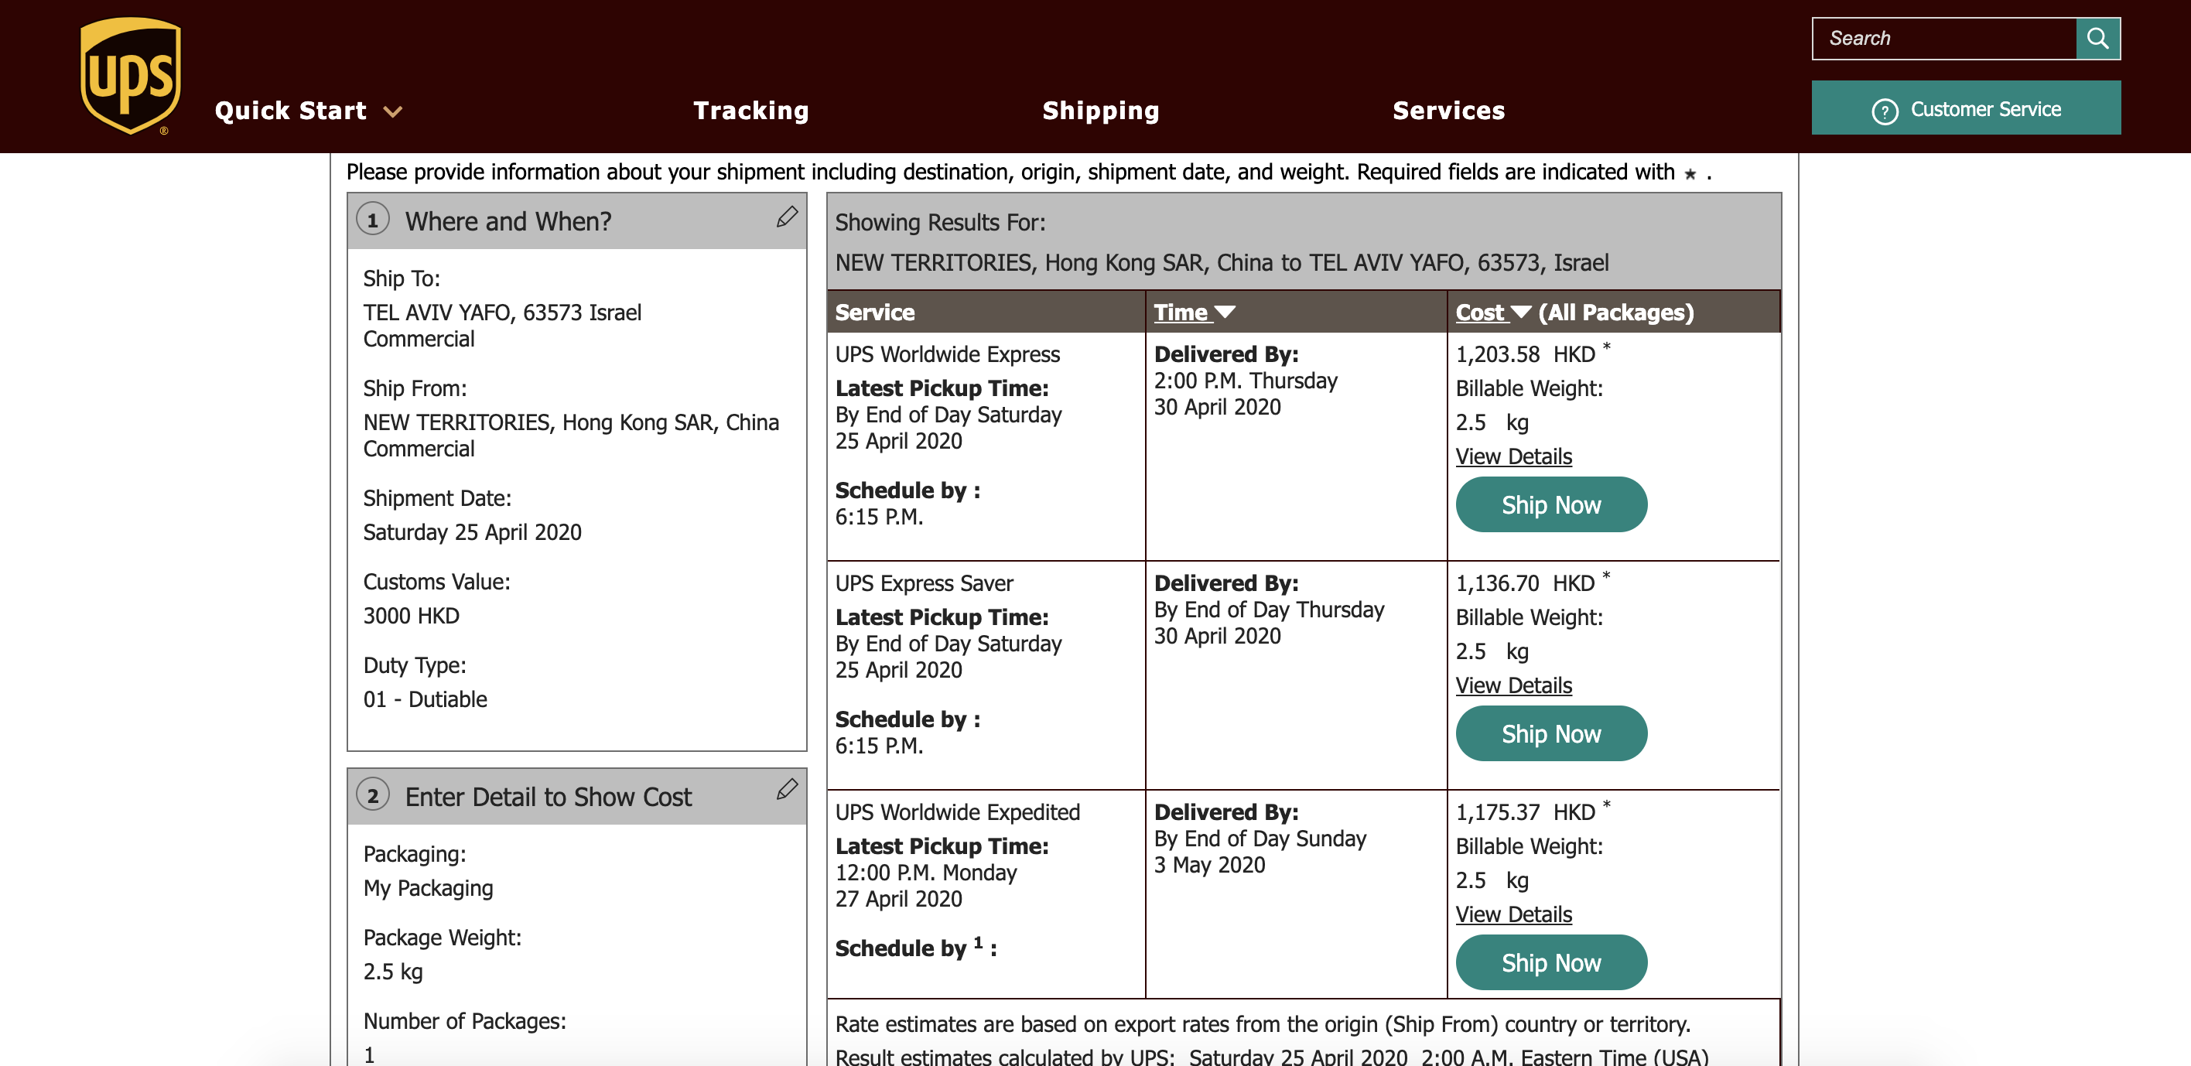The image size is (2191, 1066).
Task: Open the Shipping menu
Action: [x=1101, y=111]
